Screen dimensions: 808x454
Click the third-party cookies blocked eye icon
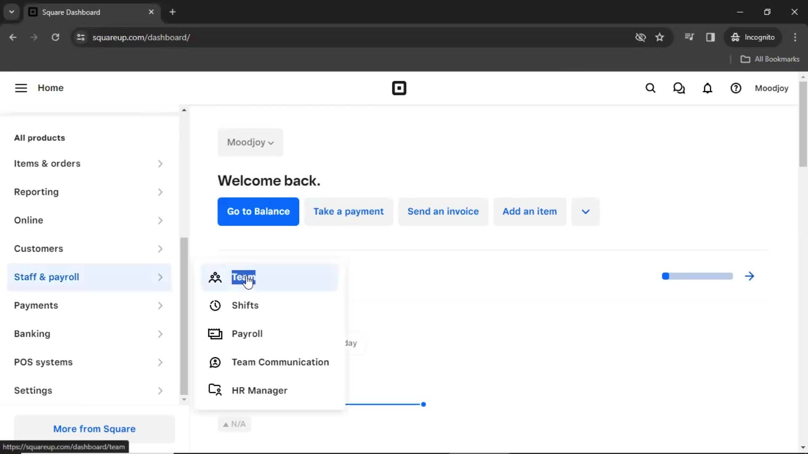(640, 37)
